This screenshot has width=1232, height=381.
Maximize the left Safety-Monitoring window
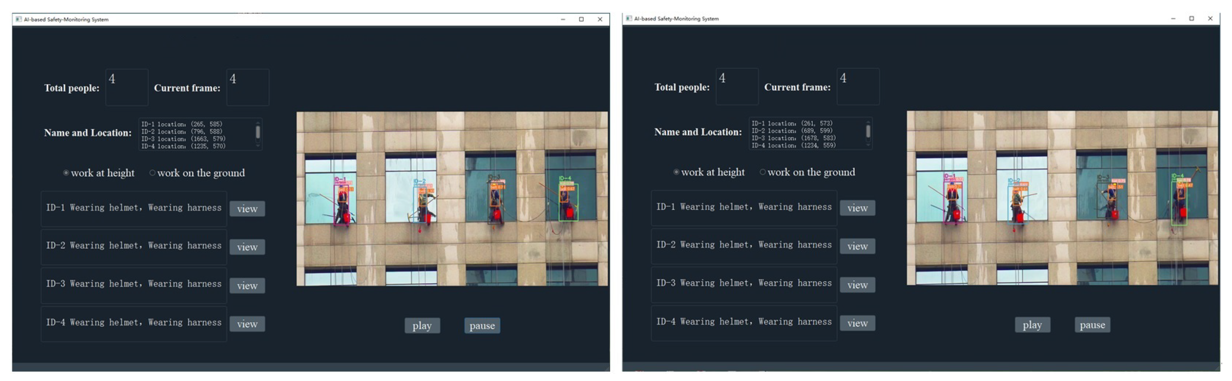click(581, 19)
